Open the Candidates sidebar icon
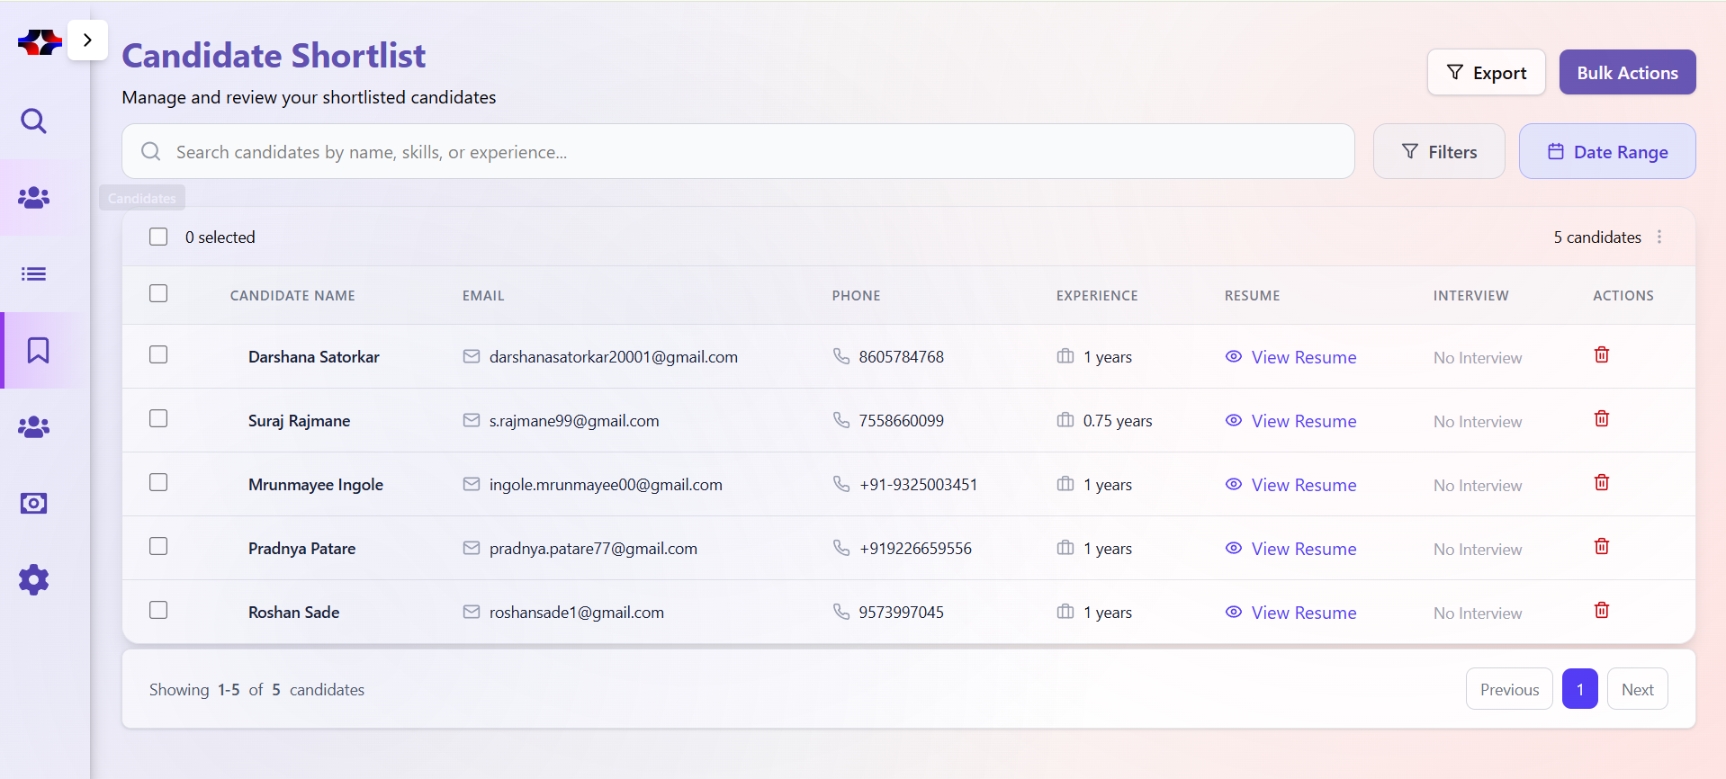Screen dimensions: 1726x779 pos(34,198)
